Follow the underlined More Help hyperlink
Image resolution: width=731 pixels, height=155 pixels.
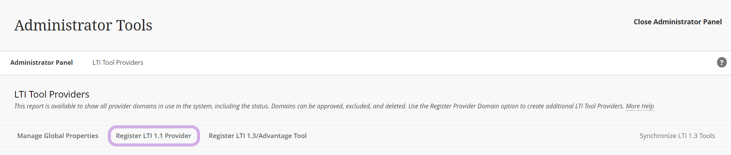coord(639,106)
